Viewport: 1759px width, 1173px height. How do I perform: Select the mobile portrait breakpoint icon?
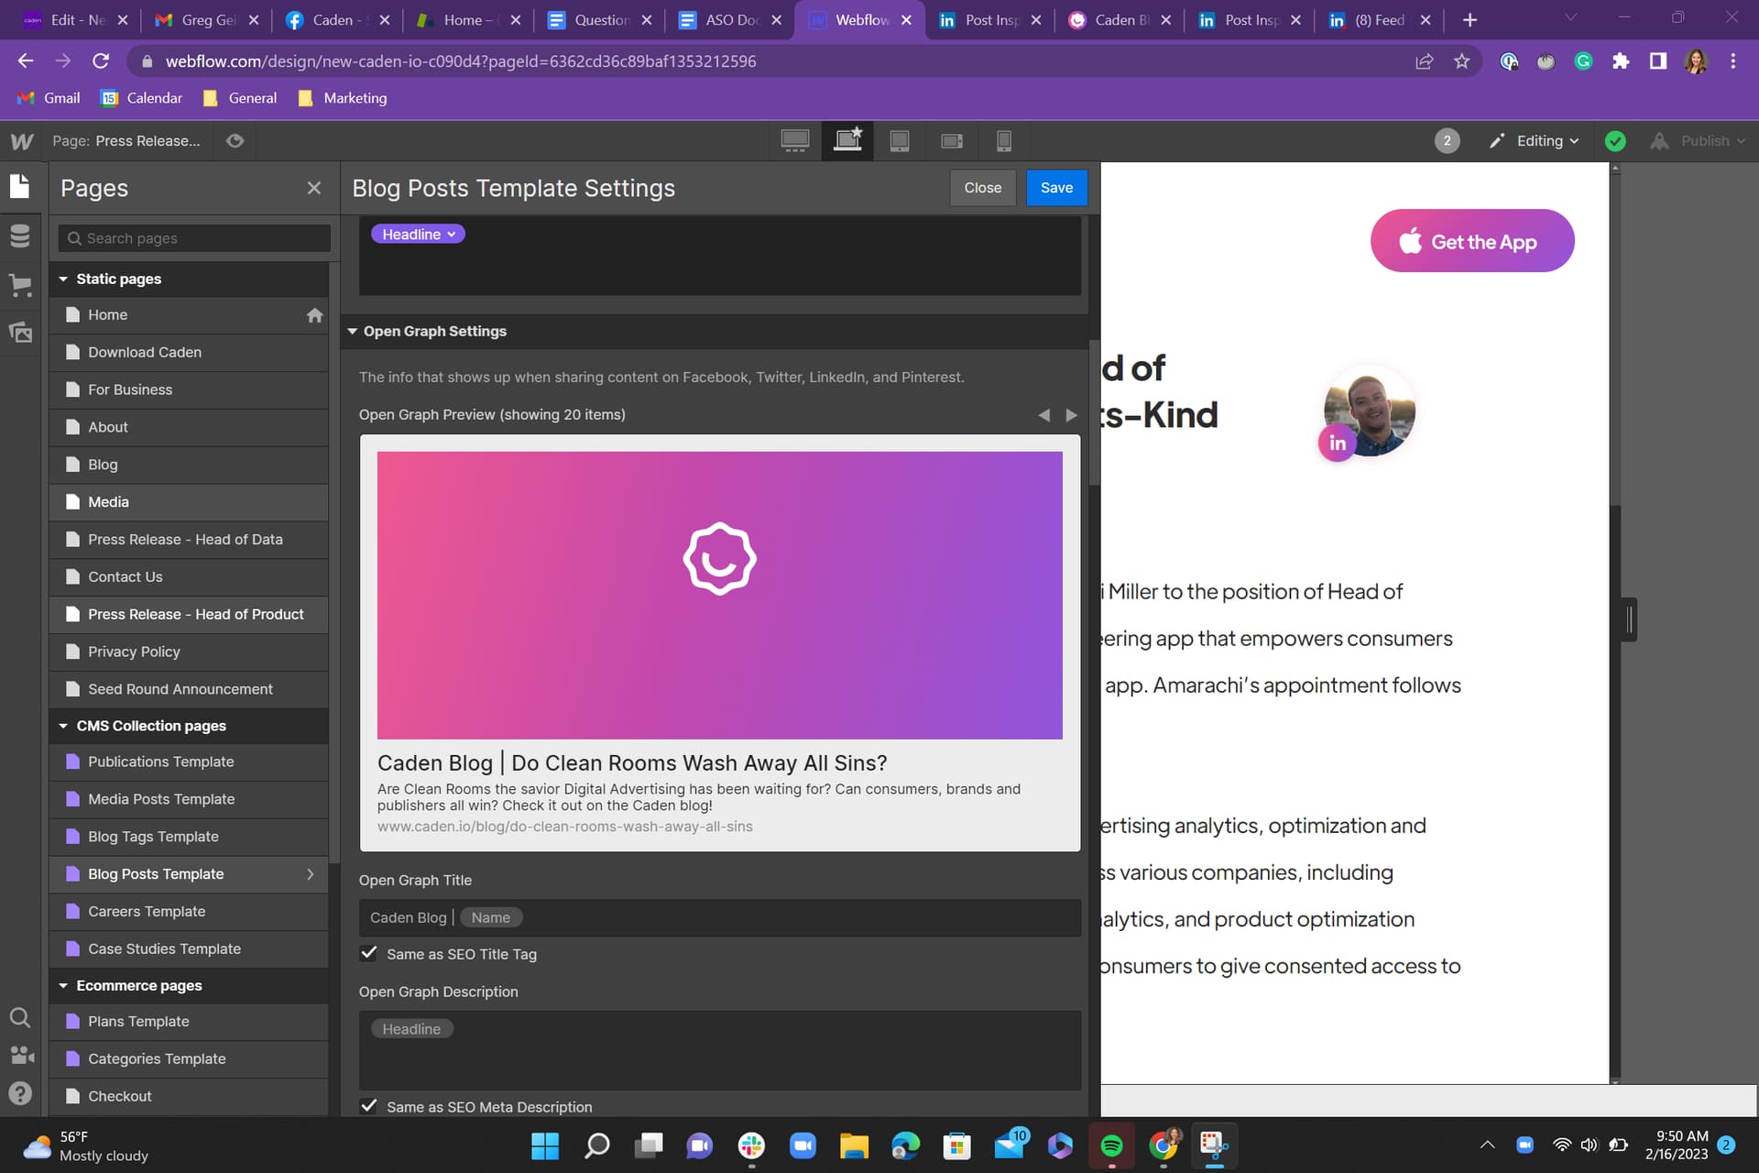click(x=1004, y=141)
